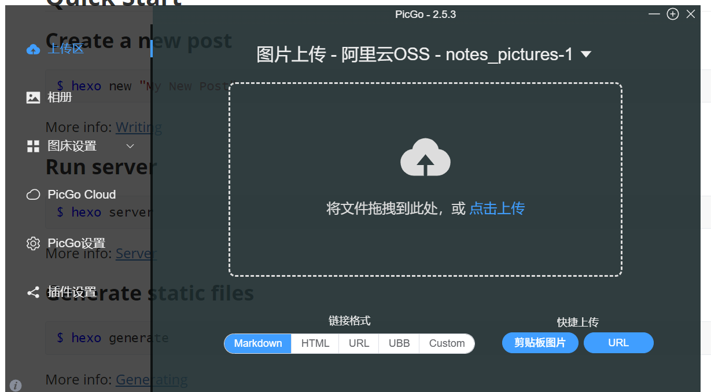Click the 链接格式 label text
This screenshot has height=392, width=711.
tap(349, 320)
